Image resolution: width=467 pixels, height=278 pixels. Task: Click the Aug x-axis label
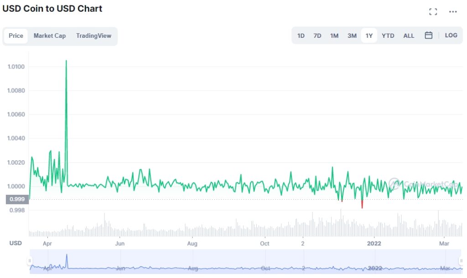192,243
